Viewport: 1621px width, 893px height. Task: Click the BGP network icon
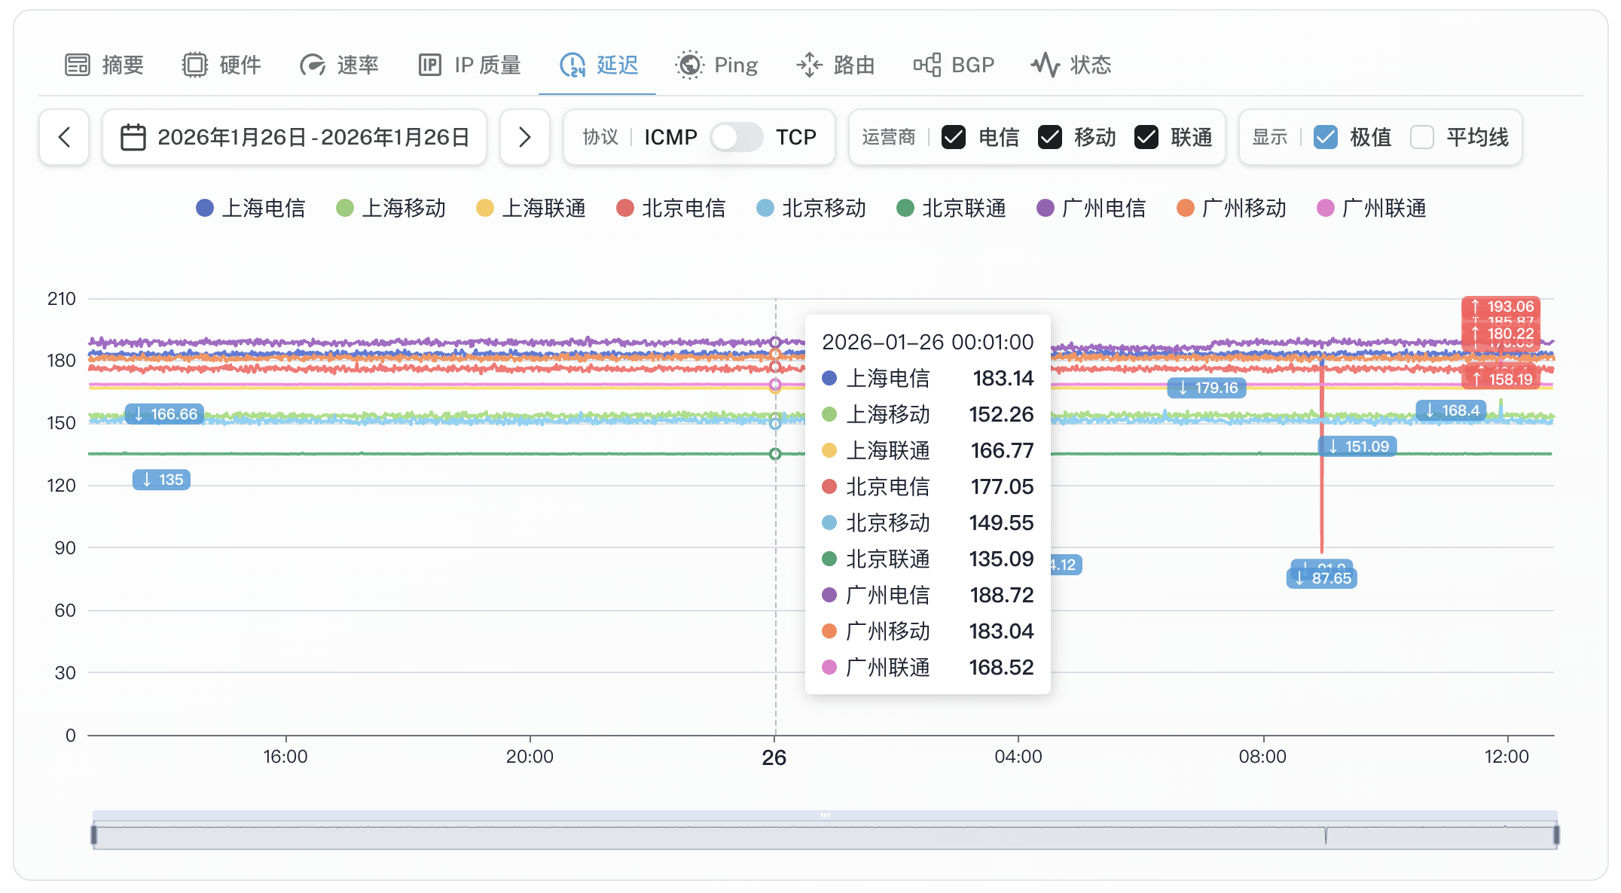[927, 66]
